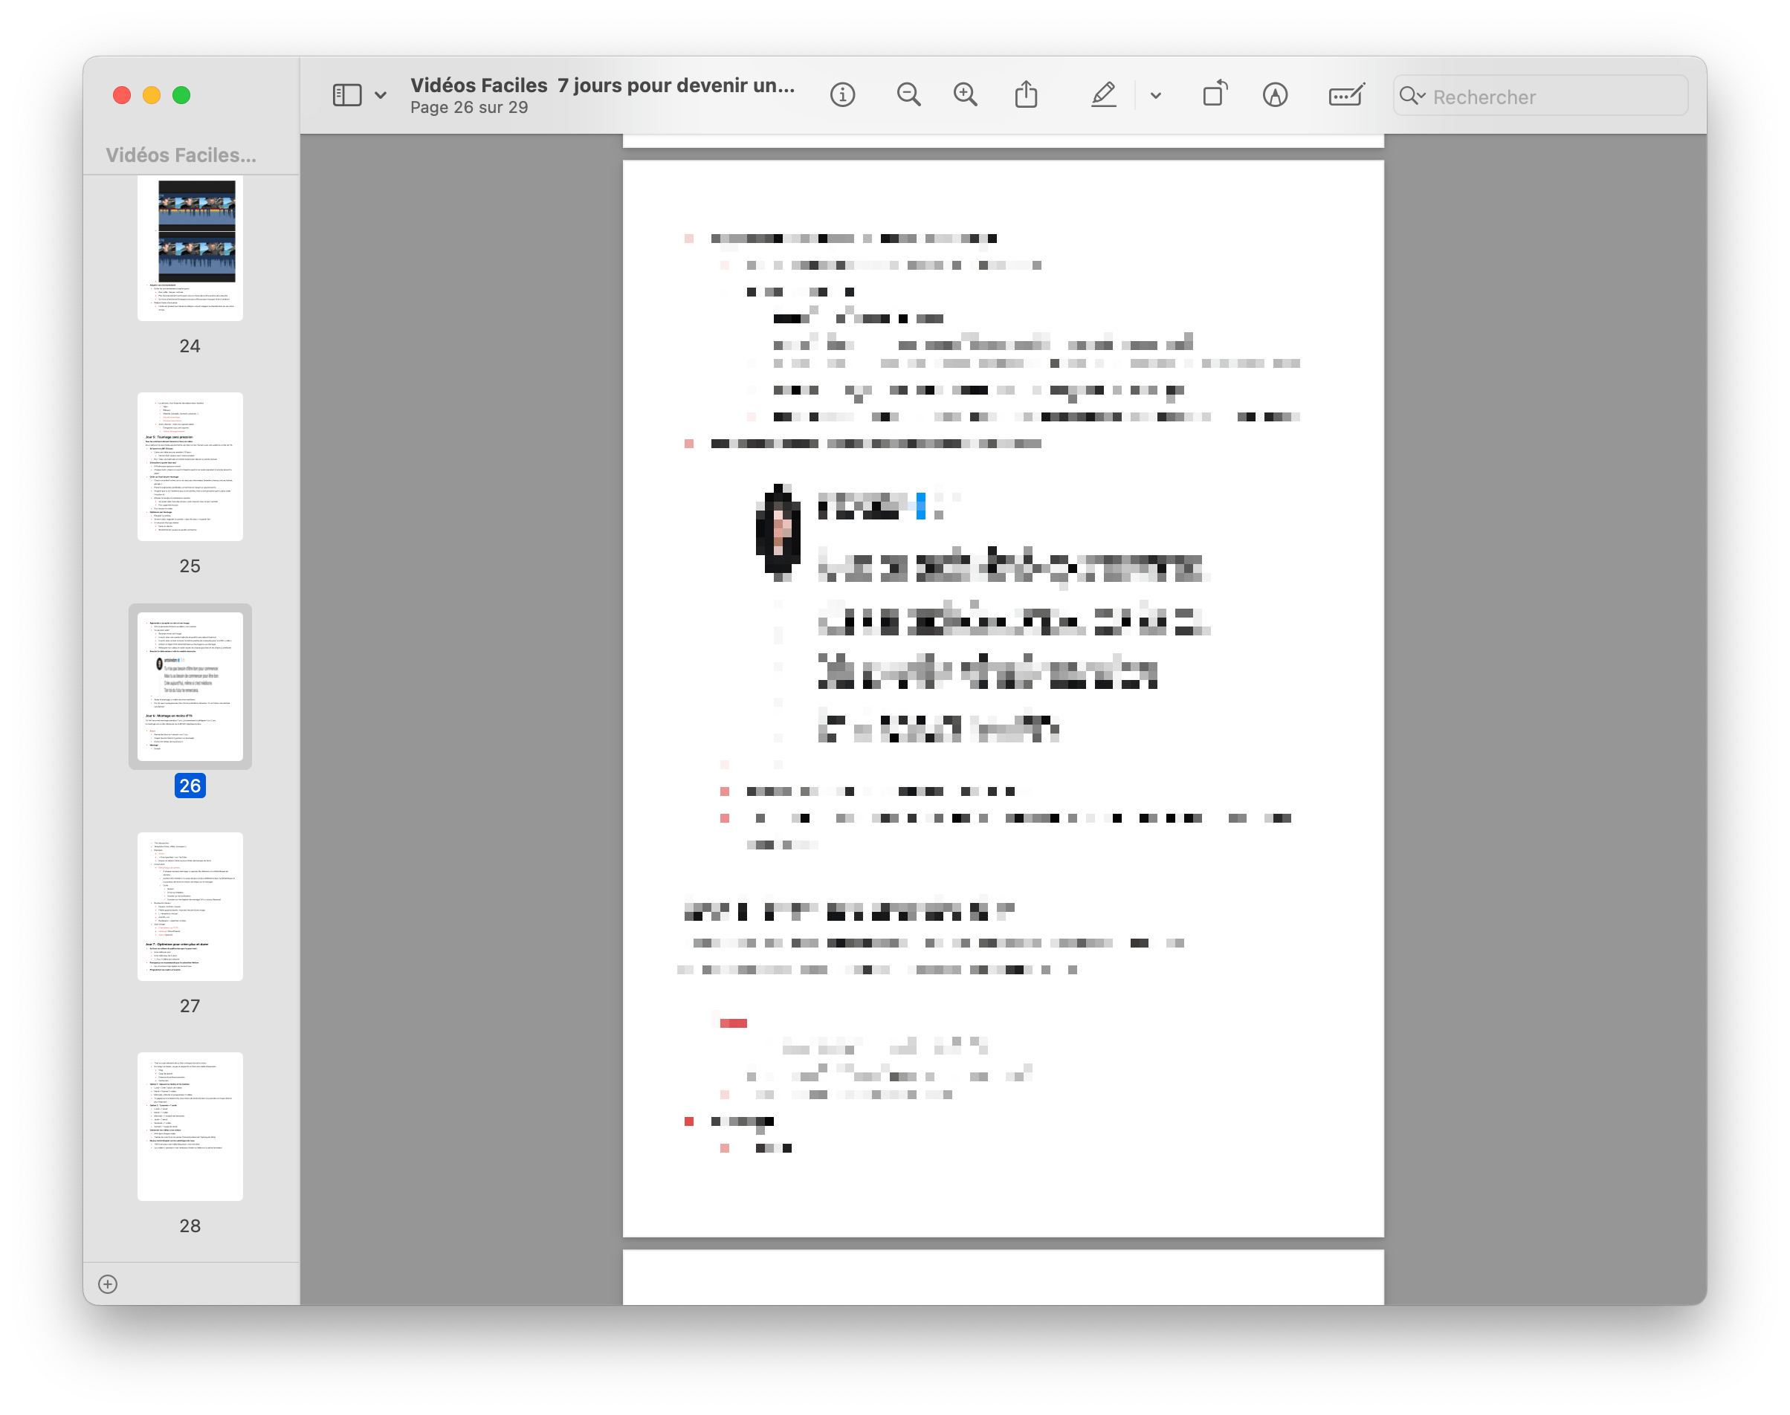Expand the sidebar view options chevron
Screen dimensions: 1790x1415
(x=381, y=95)
